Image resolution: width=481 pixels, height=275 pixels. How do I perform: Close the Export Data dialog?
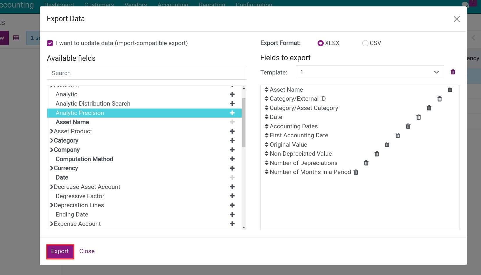[x=457, y=19]
